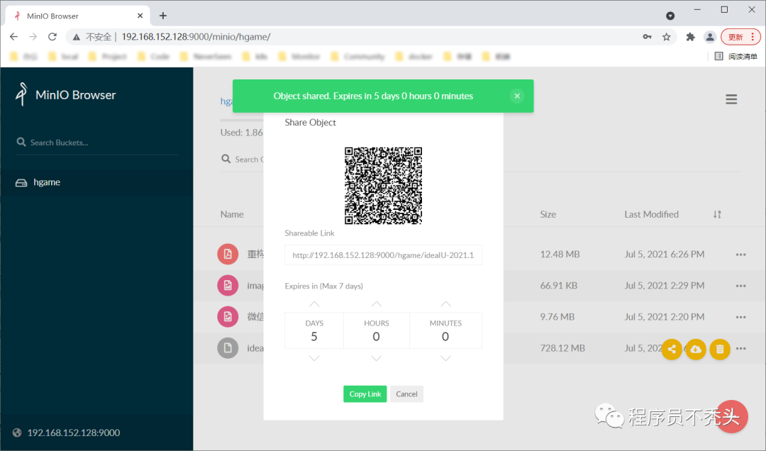Click the Copy Link button
766x451 pixels.
pos(365,394)
